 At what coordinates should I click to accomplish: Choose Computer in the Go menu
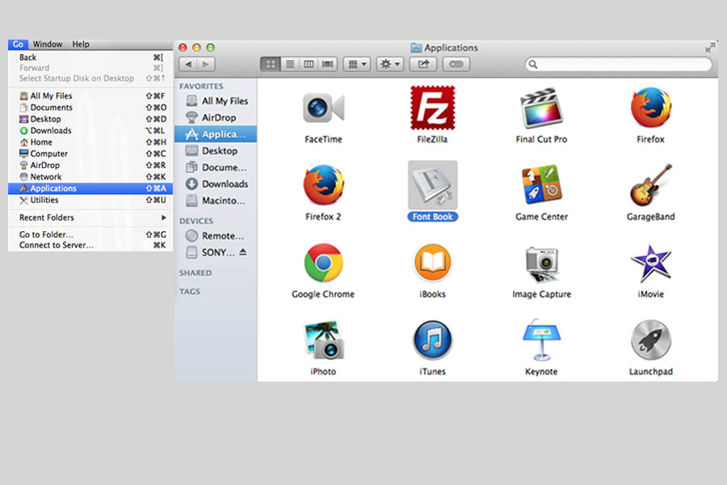[90, 154]
